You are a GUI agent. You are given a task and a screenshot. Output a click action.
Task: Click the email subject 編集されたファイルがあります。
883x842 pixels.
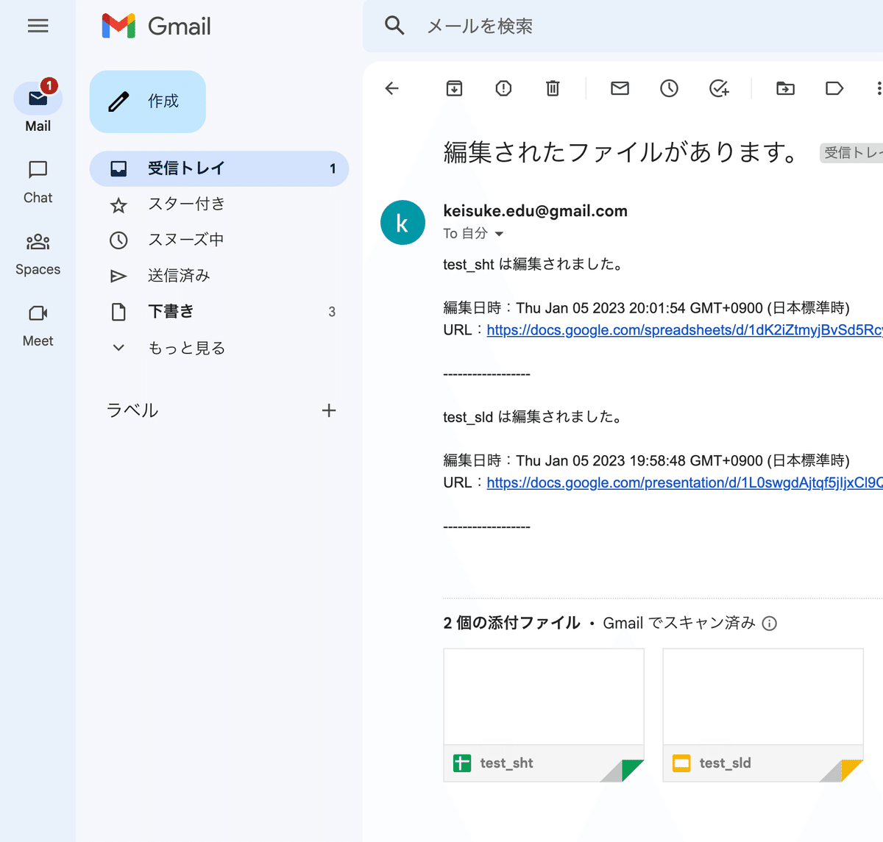pyautogui.click(x=621, y=152)
